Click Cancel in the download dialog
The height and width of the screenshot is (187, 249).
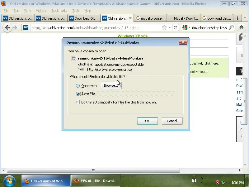pos(172,121)
